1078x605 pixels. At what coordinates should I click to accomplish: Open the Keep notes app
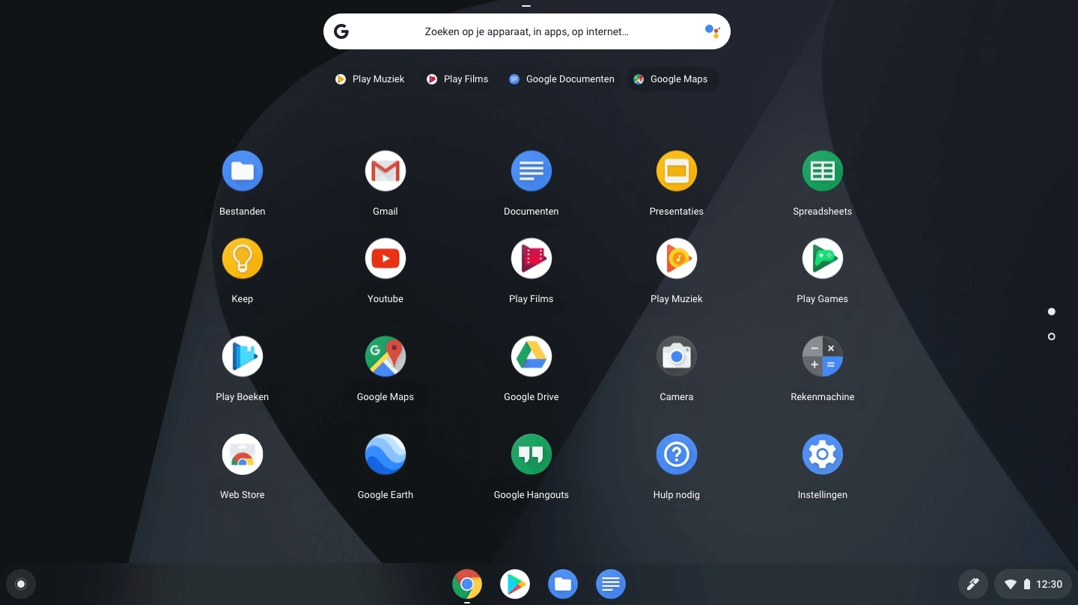coord(242,259)
